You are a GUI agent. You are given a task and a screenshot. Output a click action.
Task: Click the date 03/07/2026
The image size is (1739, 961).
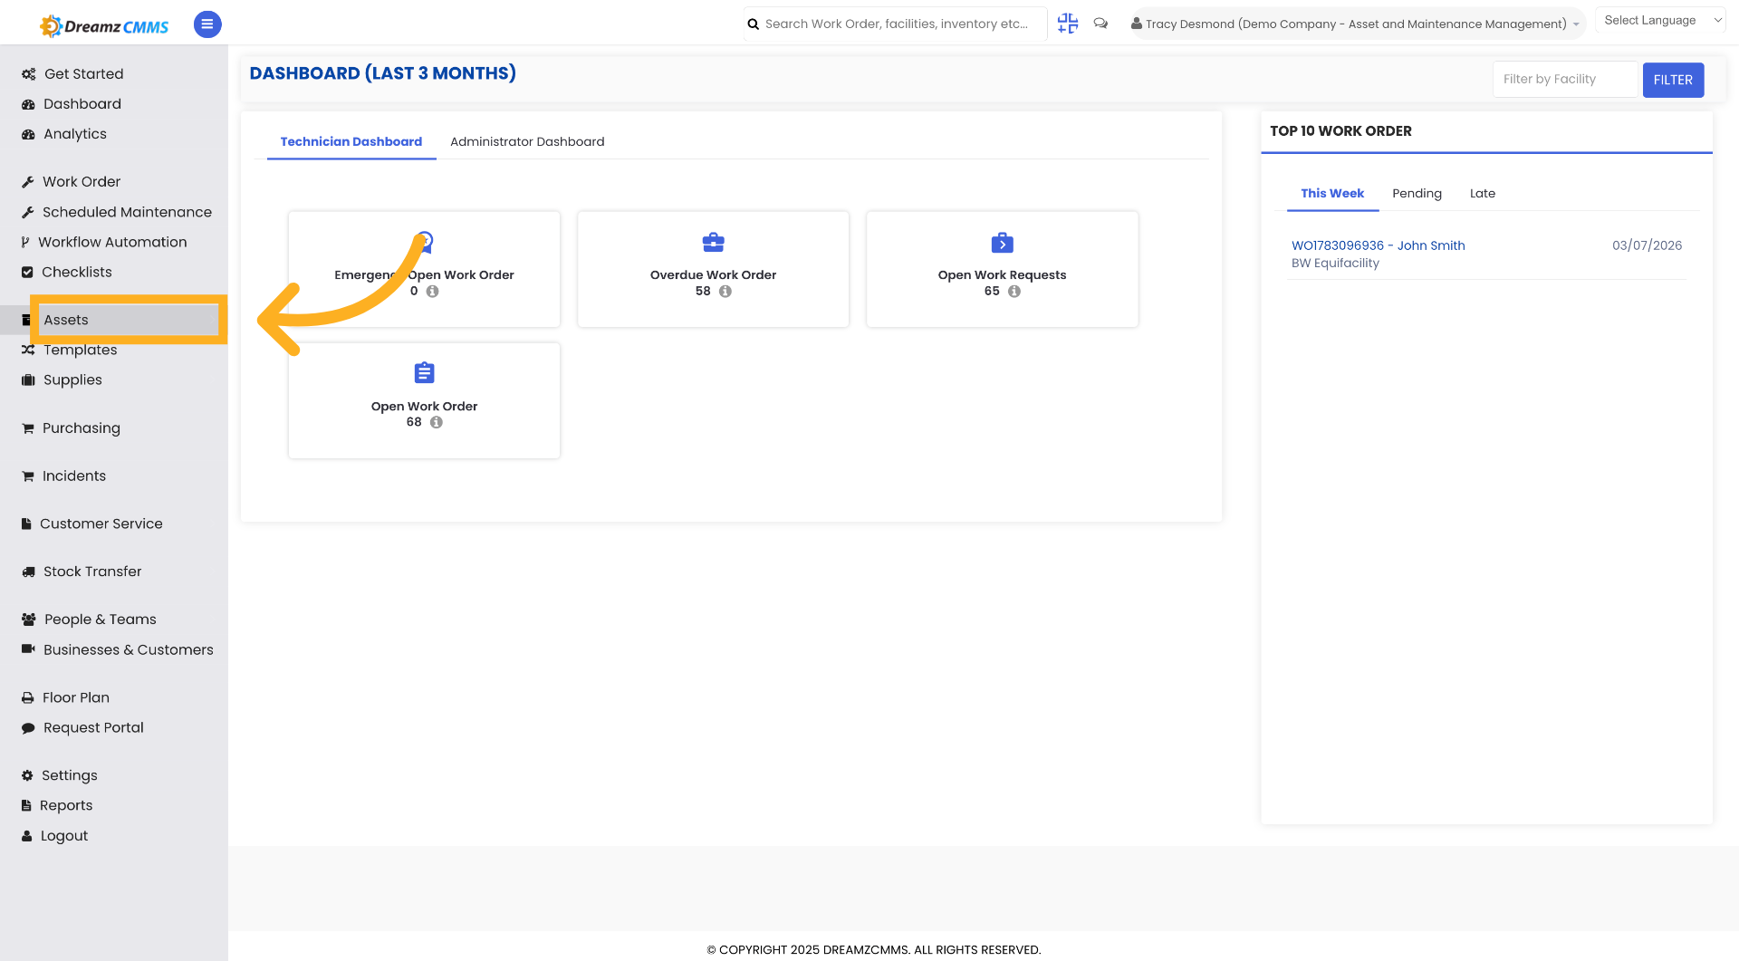[x=1647, y=245]
